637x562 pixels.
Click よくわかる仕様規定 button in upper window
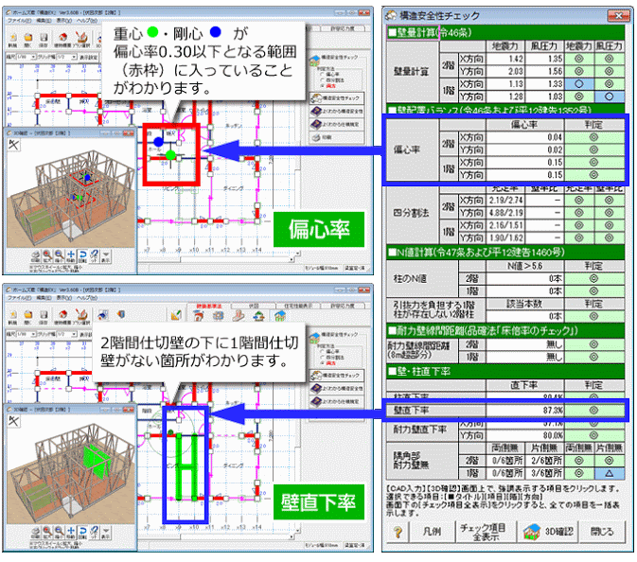click(x=337, y=124)
